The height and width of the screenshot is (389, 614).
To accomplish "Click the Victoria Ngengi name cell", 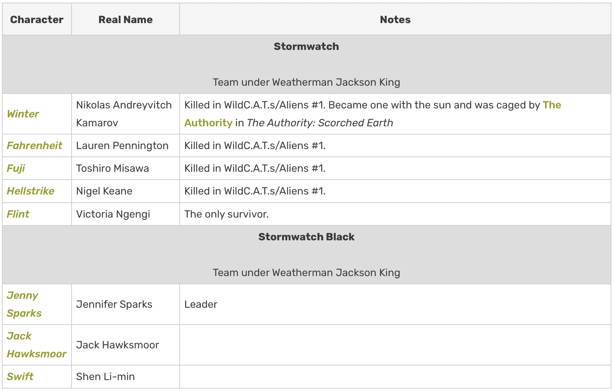I will tap(113, 214).
